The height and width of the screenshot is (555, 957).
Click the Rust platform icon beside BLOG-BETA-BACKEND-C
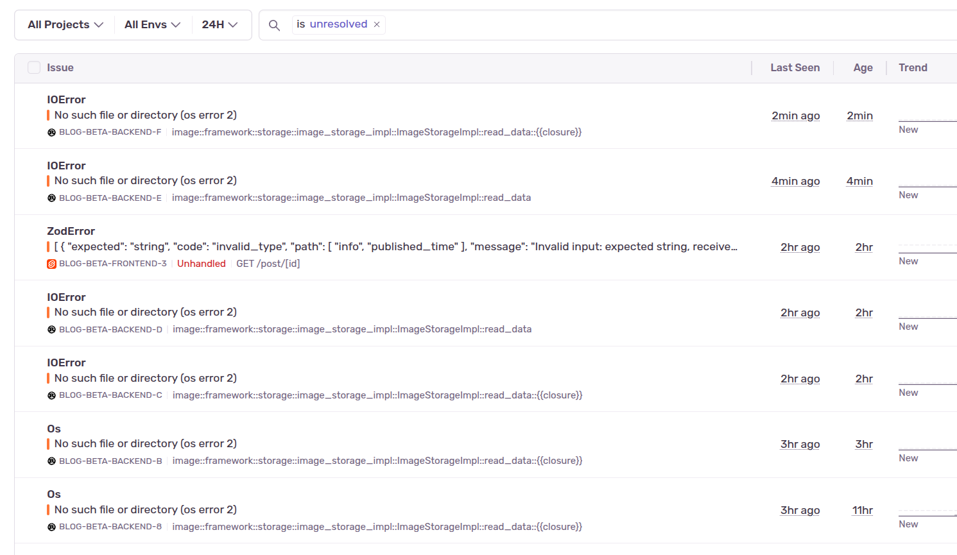51,395
